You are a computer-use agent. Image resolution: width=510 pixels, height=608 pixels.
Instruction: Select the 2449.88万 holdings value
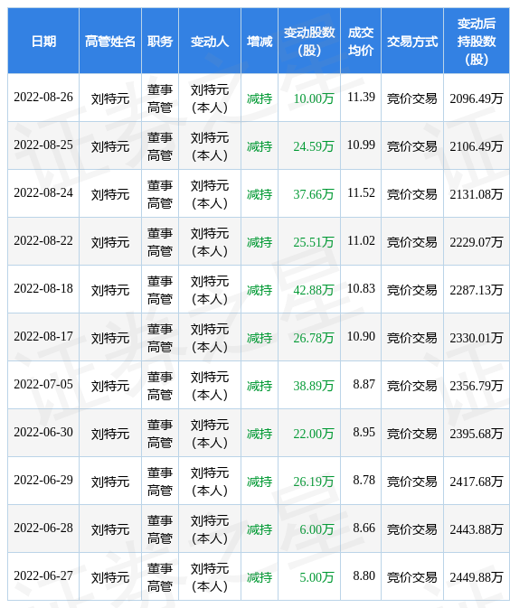pyautogui.click(x=477, y=577)
